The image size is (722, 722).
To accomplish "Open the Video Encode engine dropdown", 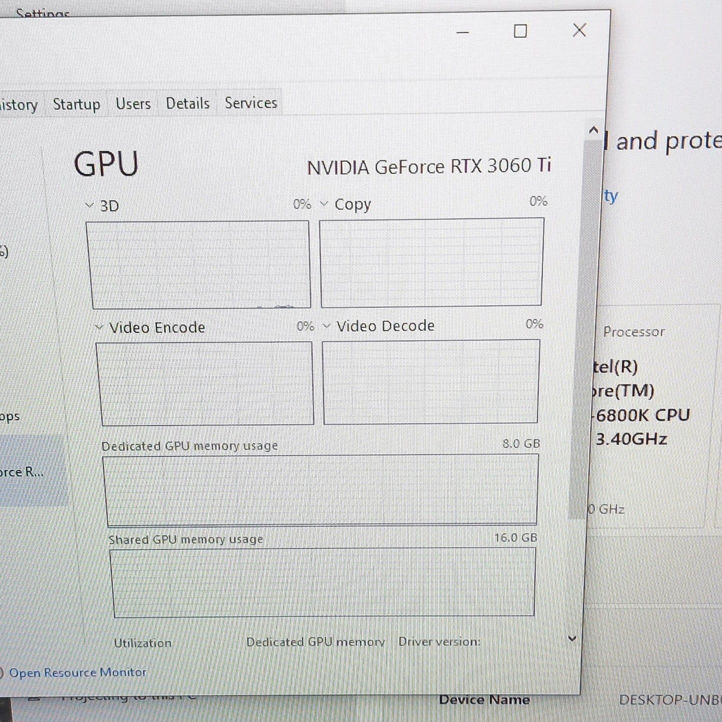I will tap(99, 327).
